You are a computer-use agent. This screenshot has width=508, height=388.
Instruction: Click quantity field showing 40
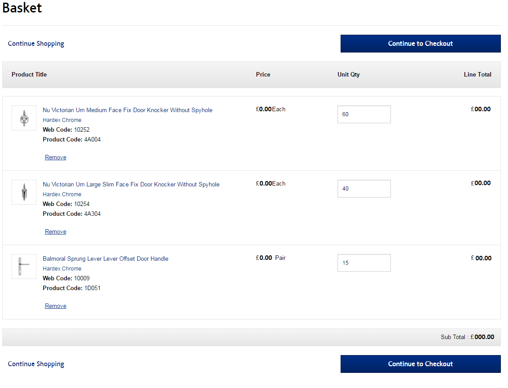(x=364, y=189)
